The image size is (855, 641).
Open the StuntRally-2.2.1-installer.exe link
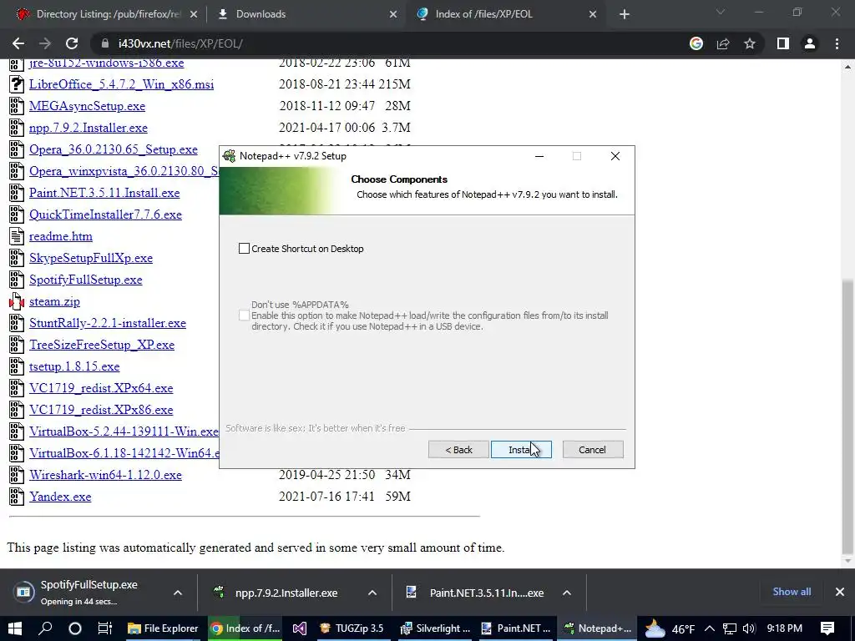pos(108,323)
